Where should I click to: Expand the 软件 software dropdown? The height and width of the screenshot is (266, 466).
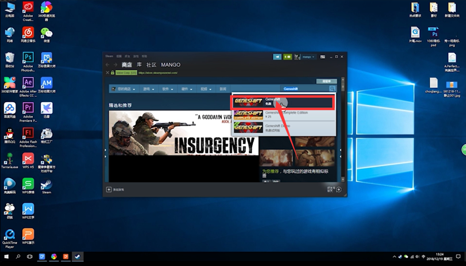(x=168, y=89)
